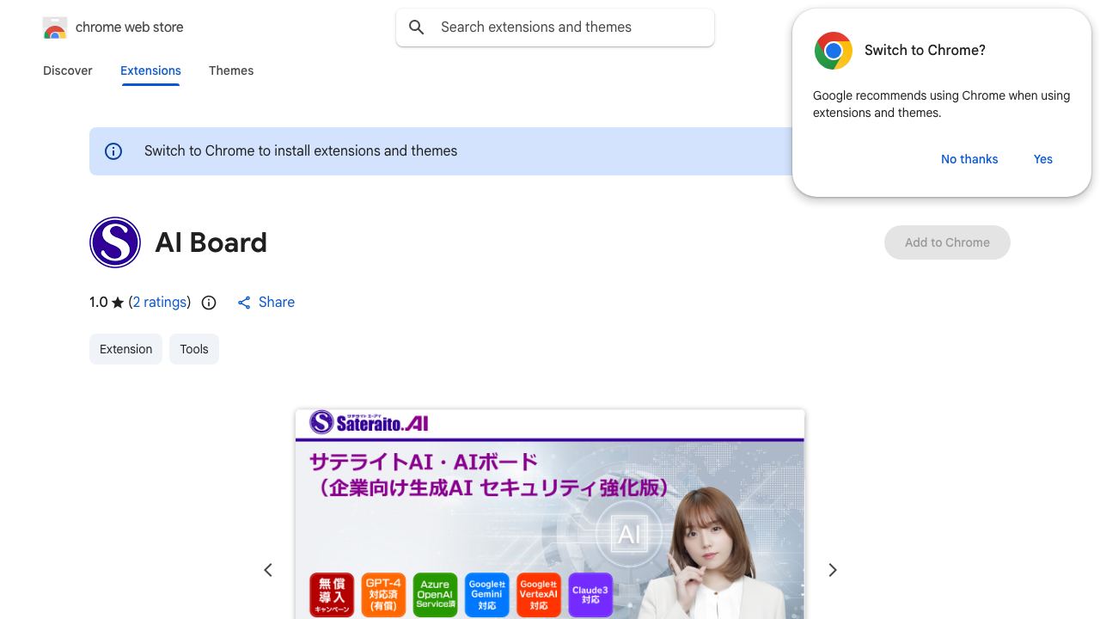The image size is (1100, 619).
Task: Open the Themes tab
Action: click(231, 70)
